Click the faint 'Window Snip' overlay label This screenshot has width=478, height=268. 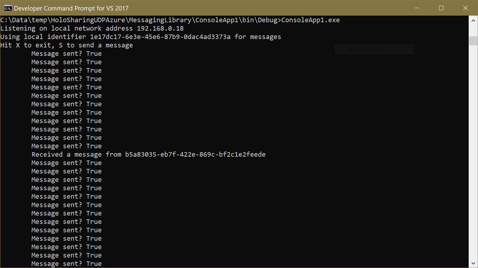(x=365, y=49)
